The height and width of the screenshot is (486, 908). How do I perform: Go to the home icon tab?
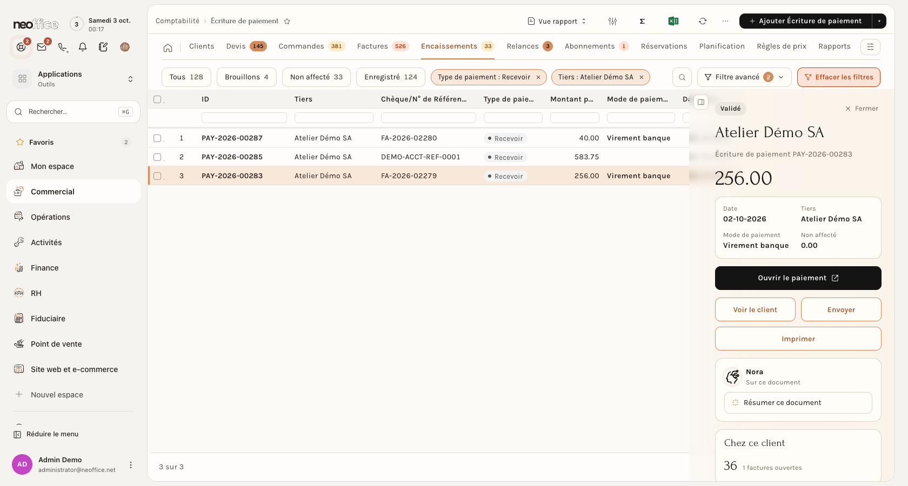coord(168,48)
